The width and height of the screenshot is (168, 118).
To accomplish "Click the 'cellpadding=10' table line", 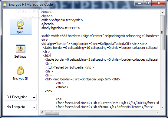I will tap(100, 48).
